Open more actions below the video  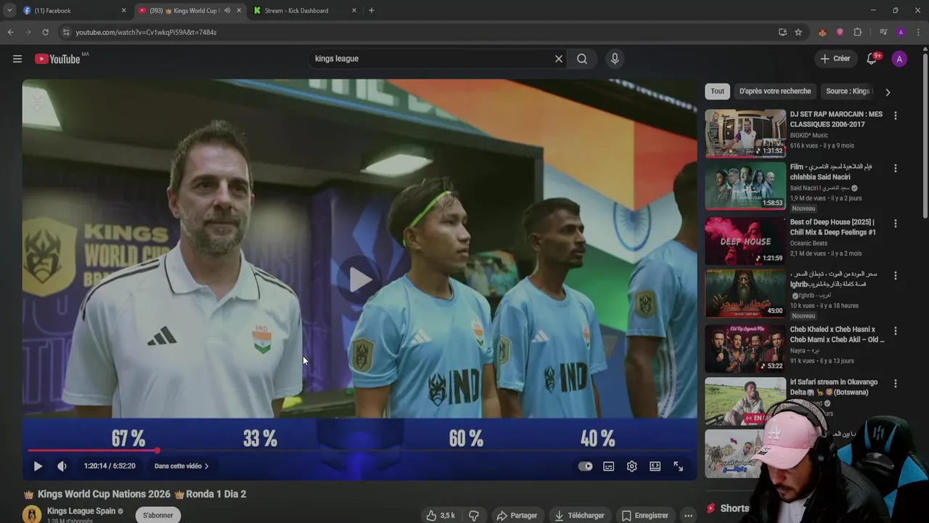pyautogui.click(x=688, y=515)
